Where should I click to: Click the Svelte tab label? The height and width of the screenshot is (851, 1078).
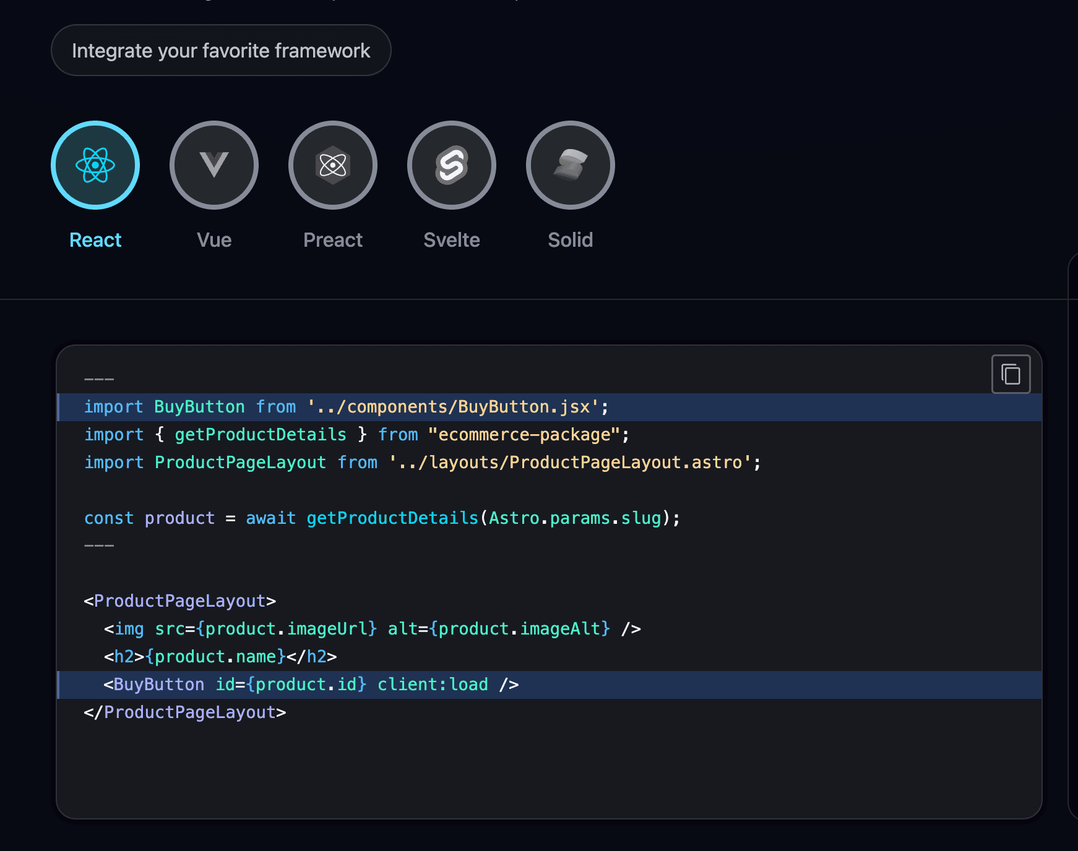[452, 240]
